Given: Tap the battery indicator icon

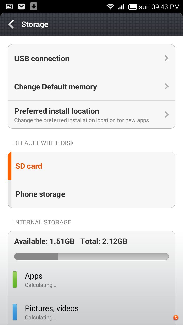Looking at the screenshot, I should click(132, 7).
